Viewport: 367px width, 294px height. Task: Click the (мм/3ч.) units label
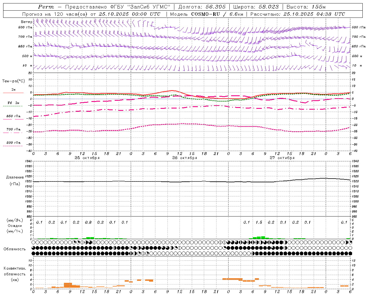coord(15,220)
